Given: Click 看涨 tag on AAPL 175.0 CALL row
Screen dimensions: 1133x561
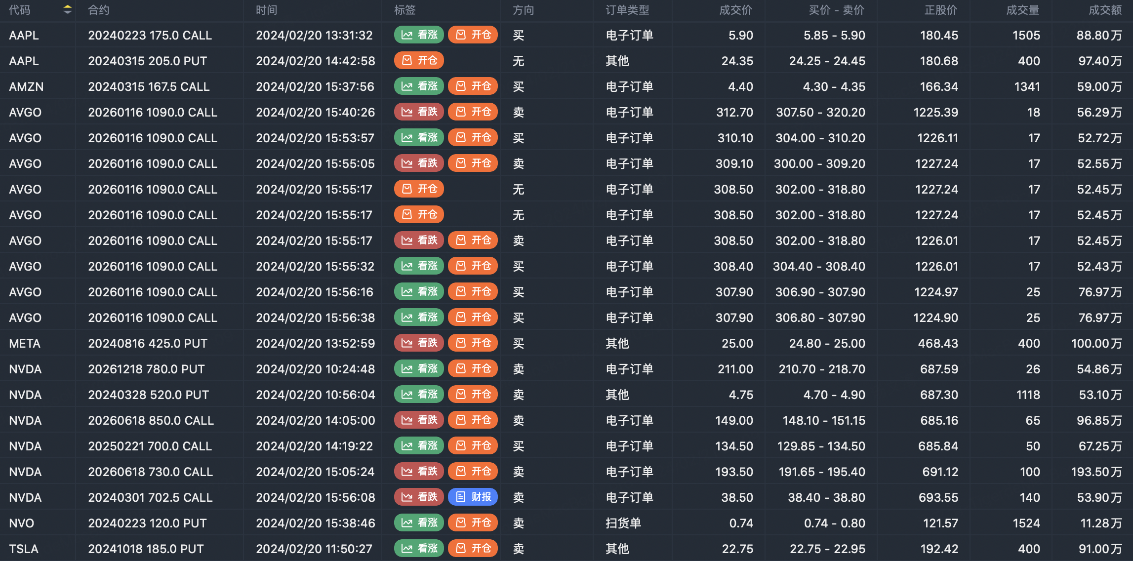Looking at the screenshot, I should pos(419,35).
